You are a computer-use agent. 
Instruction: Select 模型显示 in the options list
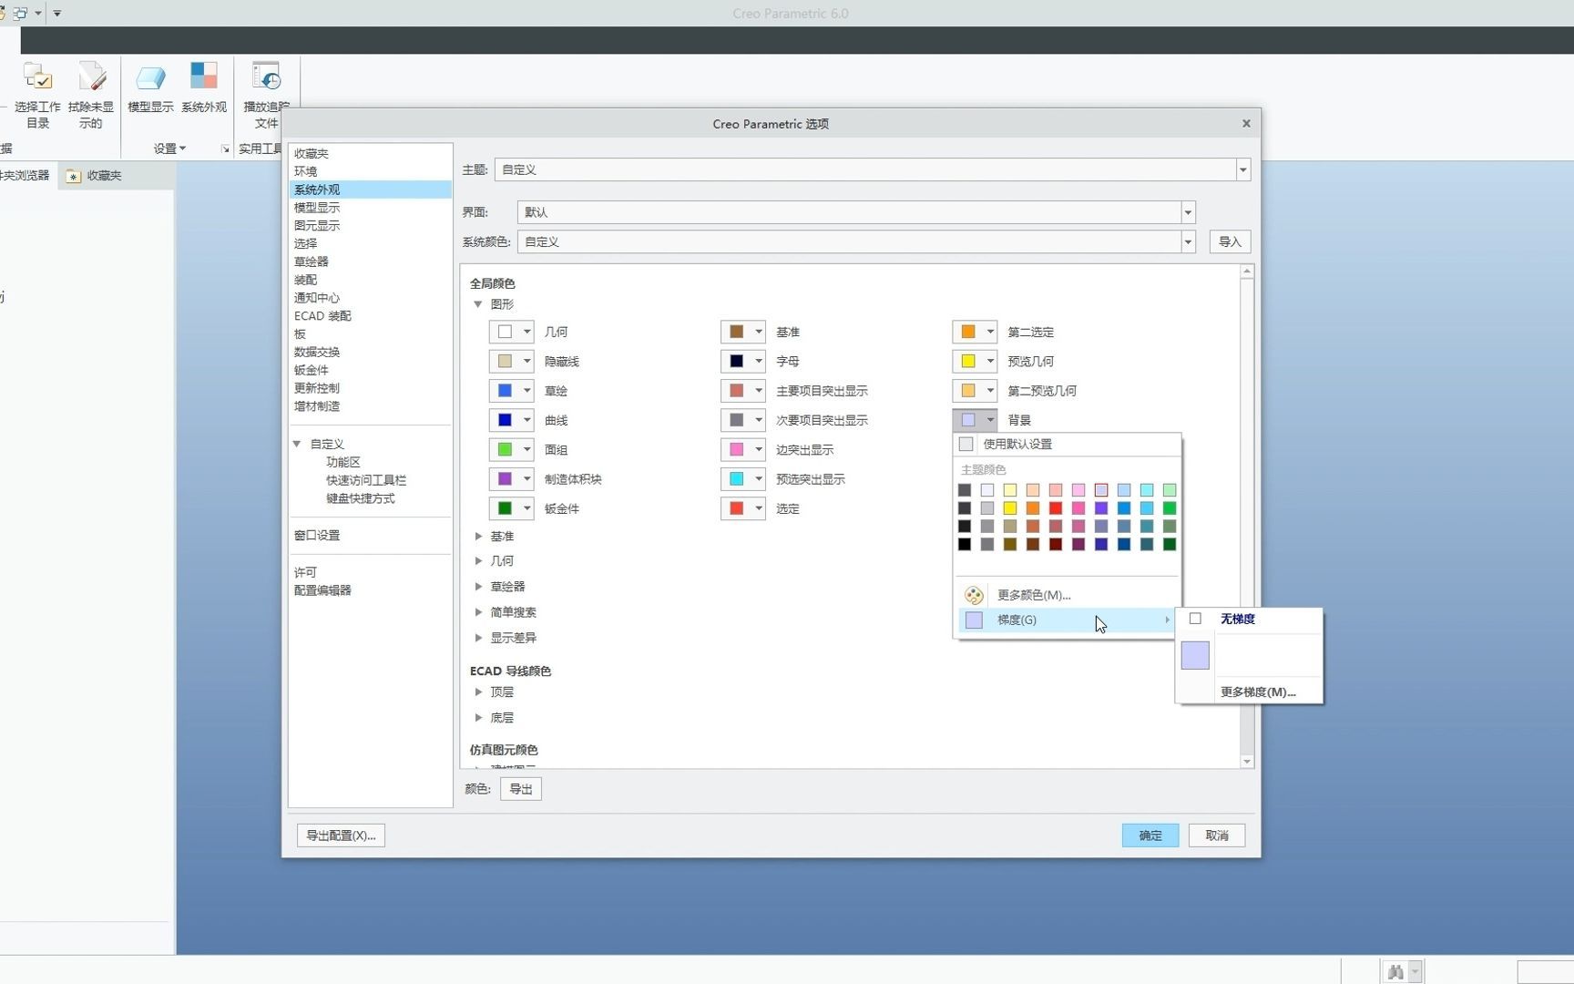tap(370, 208)
